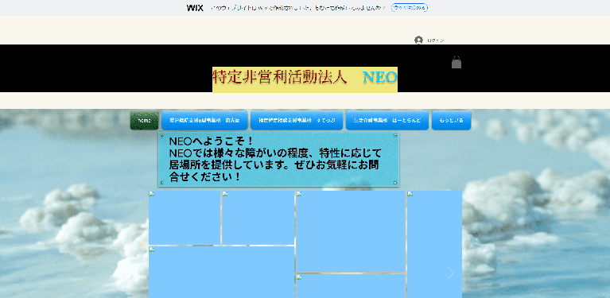Open the largest gallery image tile in the center
610x298 pixels.
click(x=351, y=231)
